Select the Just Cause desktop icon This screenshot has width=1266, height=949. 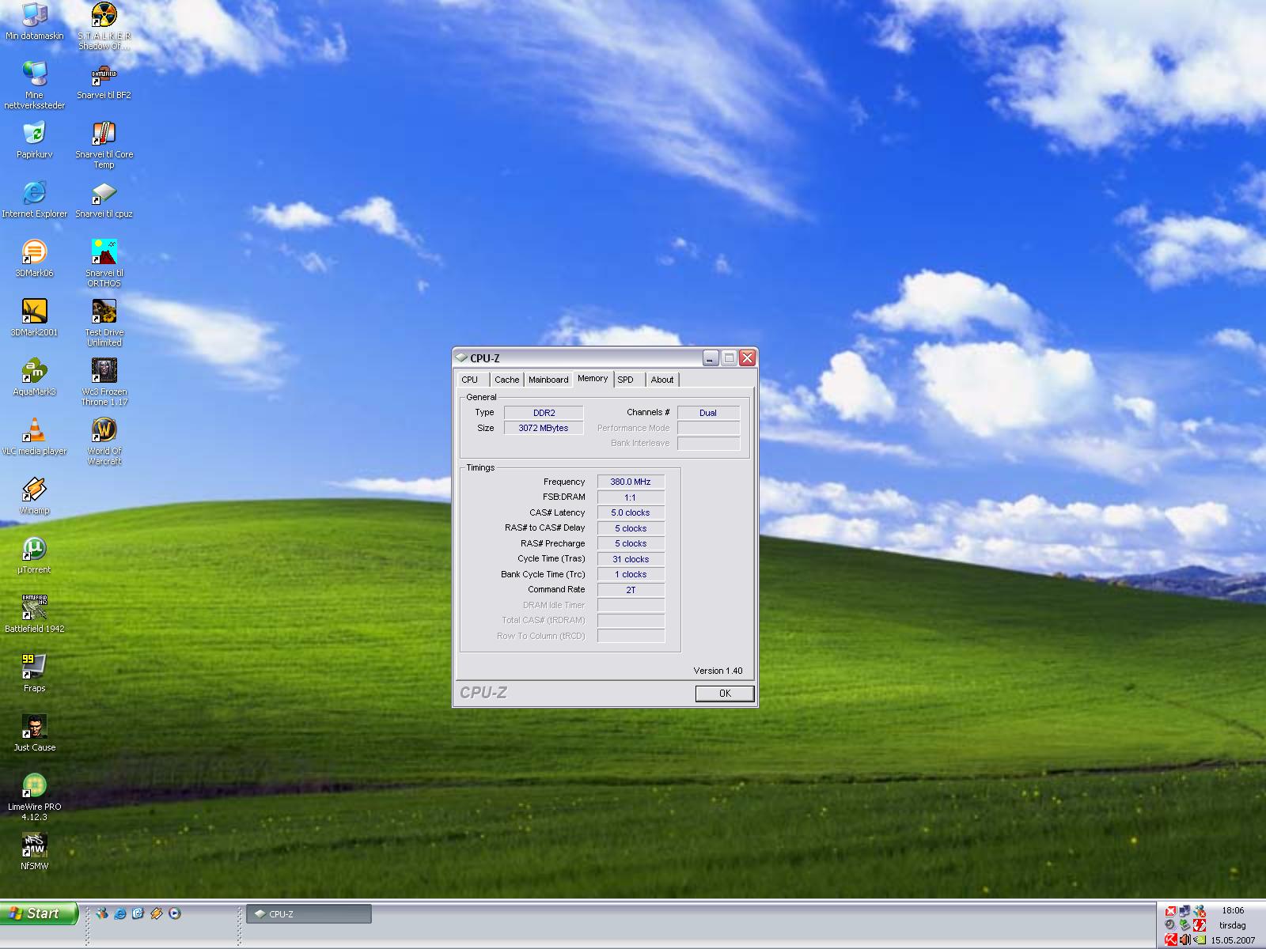(34, 733)
